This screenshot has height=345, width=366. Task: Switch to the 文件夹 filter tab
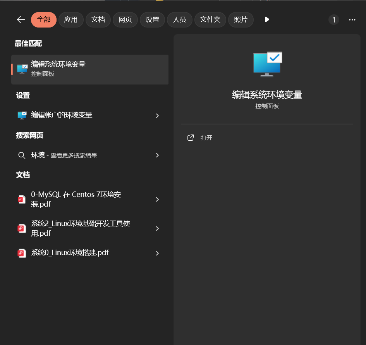pos(210,20)
